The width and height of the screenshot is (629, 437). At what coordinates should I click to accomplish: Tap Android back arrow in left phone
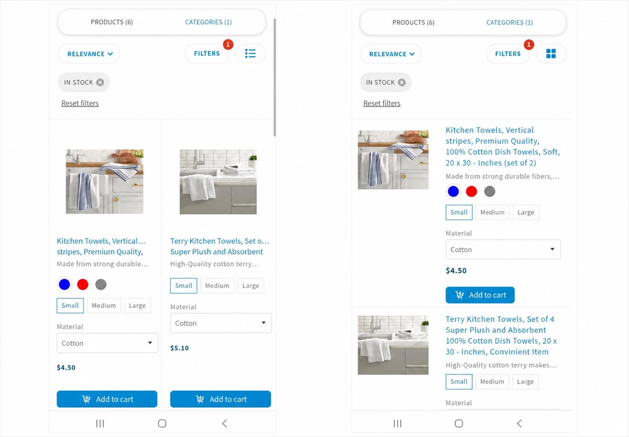tap(224, 423)
